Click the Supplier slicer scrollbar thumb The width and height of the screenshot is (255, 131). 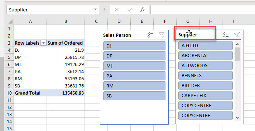point(237,54)
